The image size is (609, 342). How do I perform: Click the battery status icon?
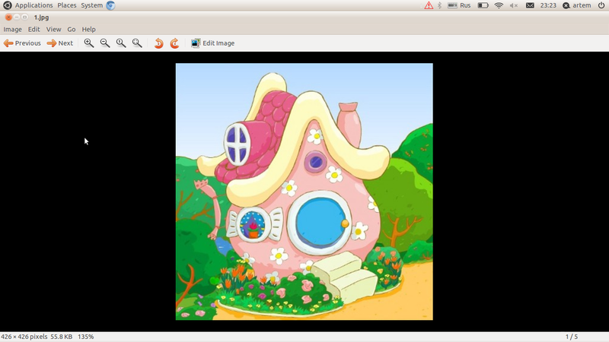click(483, 5)
